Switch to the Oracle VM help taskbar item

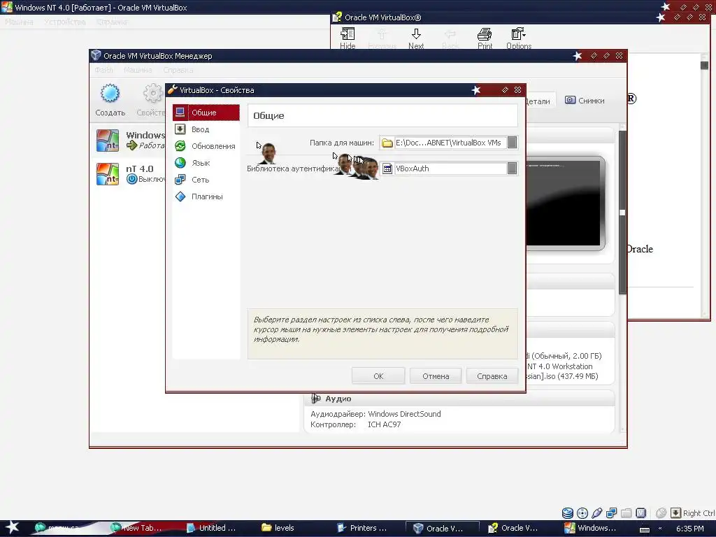pyautogui.click(x=513, y=528)
